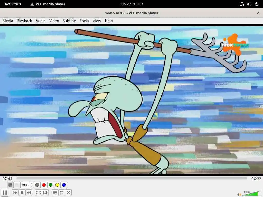
Task: Toggle remaining time display 00:22
Action: click(256, 179)
